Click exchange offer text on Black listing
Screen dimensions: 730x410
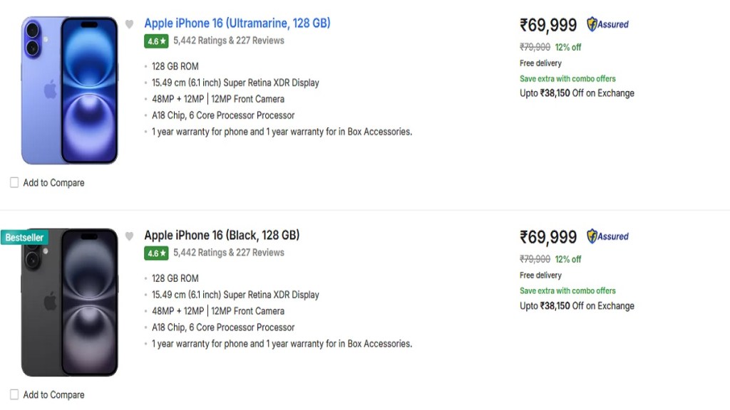[x=577, y=306]
